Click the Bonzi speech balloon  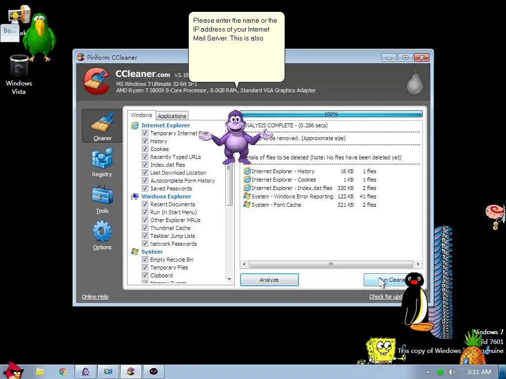point(237,47)
